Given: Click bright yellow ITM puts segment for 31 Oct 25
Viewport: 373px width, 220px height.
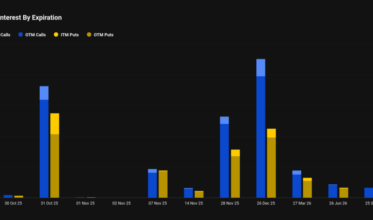Looking at the screenshot, I should tap(55, 124).
